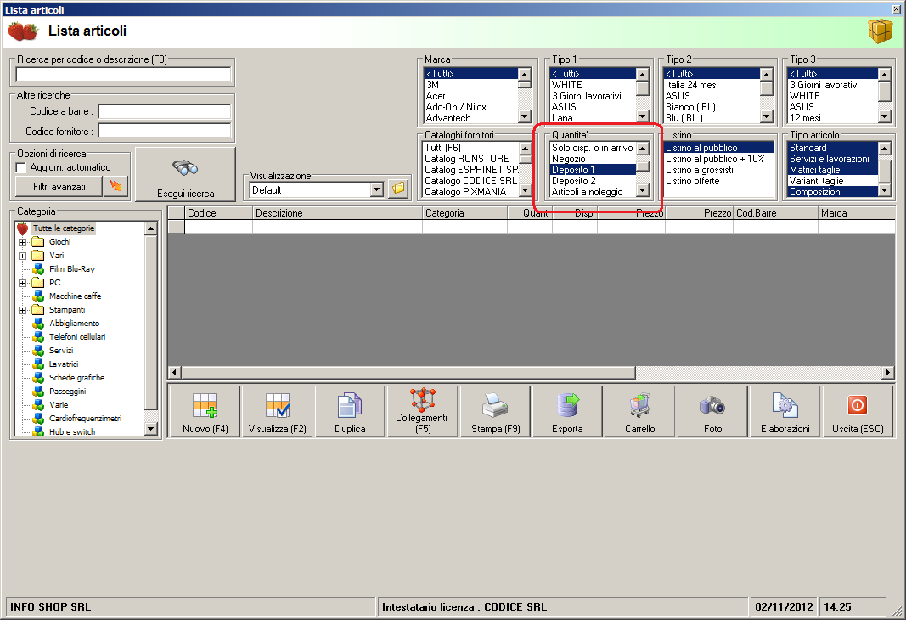Image resolution: width=906 pixels, height=620 pixels.
Task: Select Deposito 2 in Quantita' list
Action: point(574,181)
